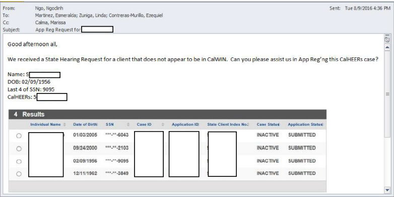Click SSN cell ending in 3849

click(117, 173)
